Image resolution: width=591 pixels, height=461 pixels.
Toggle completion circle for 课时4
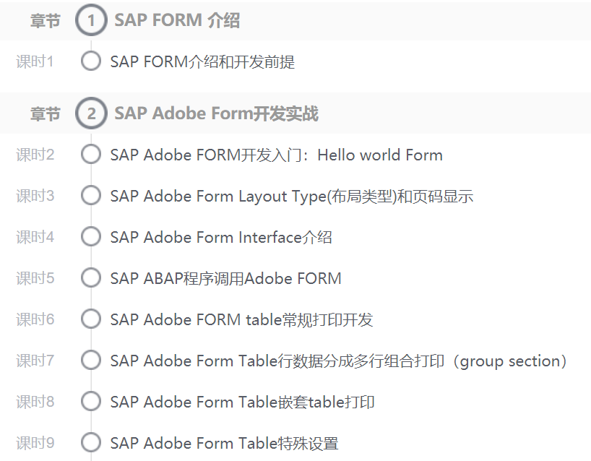point(90,236)
